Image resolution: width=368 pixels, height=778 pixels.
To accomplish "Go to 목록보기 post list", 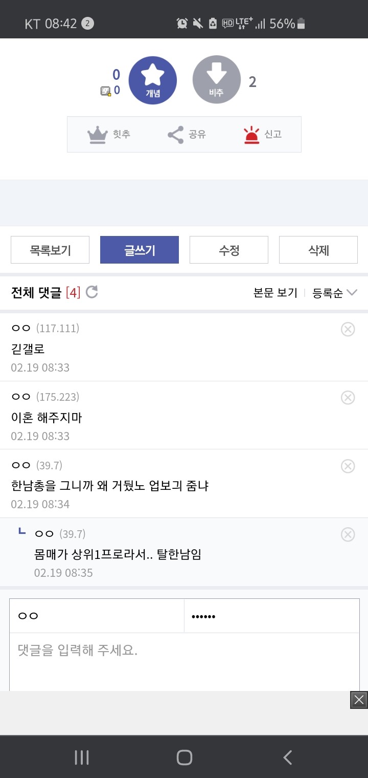I will pos(50,250).
